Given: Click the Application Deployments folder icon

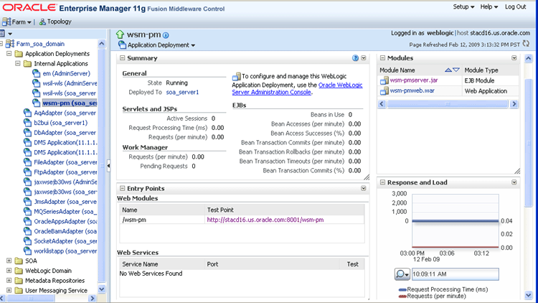Looking at the screenshot, I should 19,54.
